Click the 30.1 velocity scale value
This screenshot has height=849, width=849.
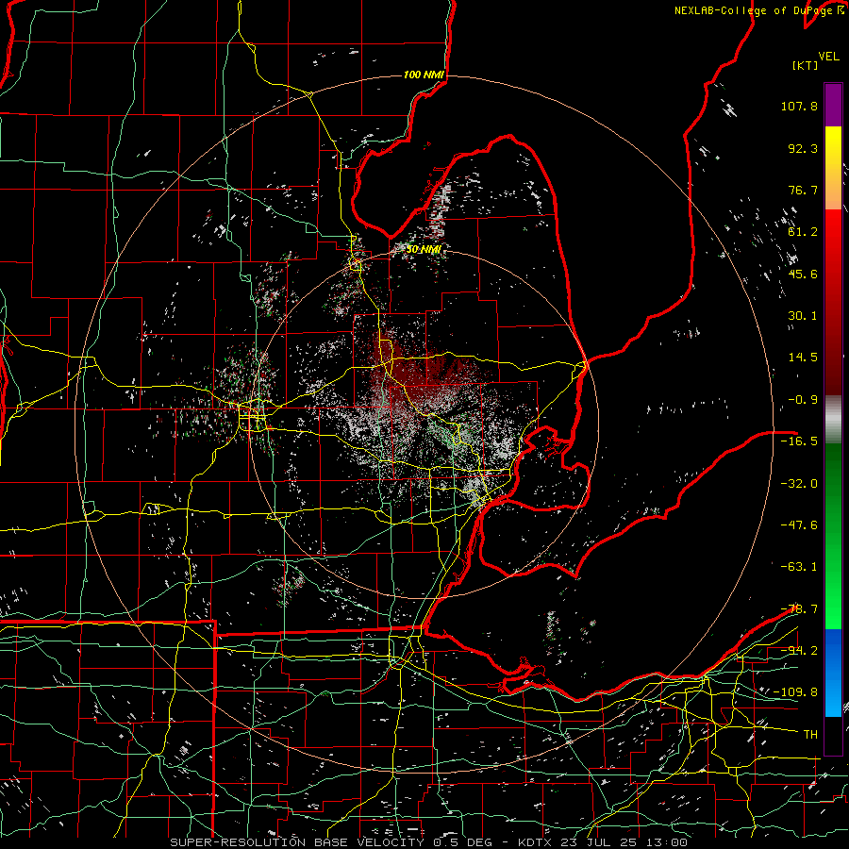coord(803,316)
